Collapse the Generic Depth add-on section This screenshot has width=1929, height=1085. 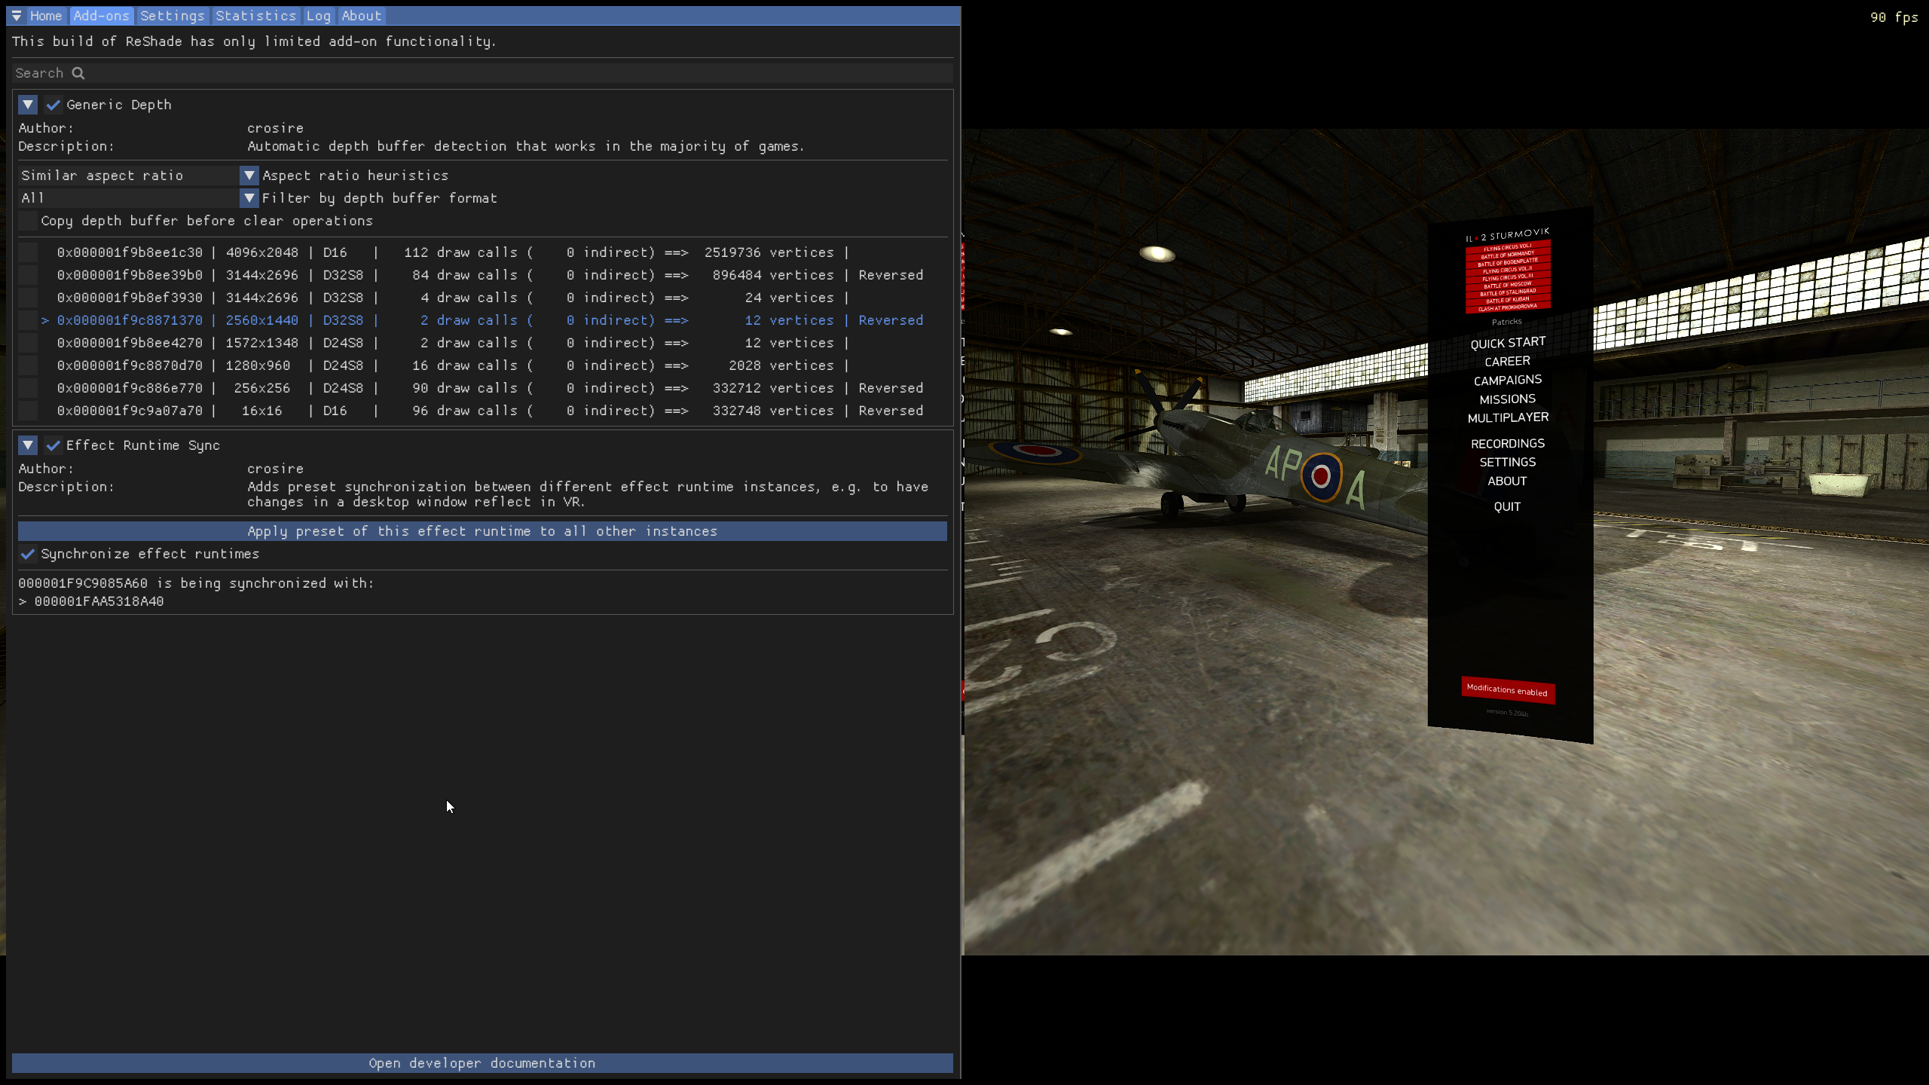pos(28,105)
